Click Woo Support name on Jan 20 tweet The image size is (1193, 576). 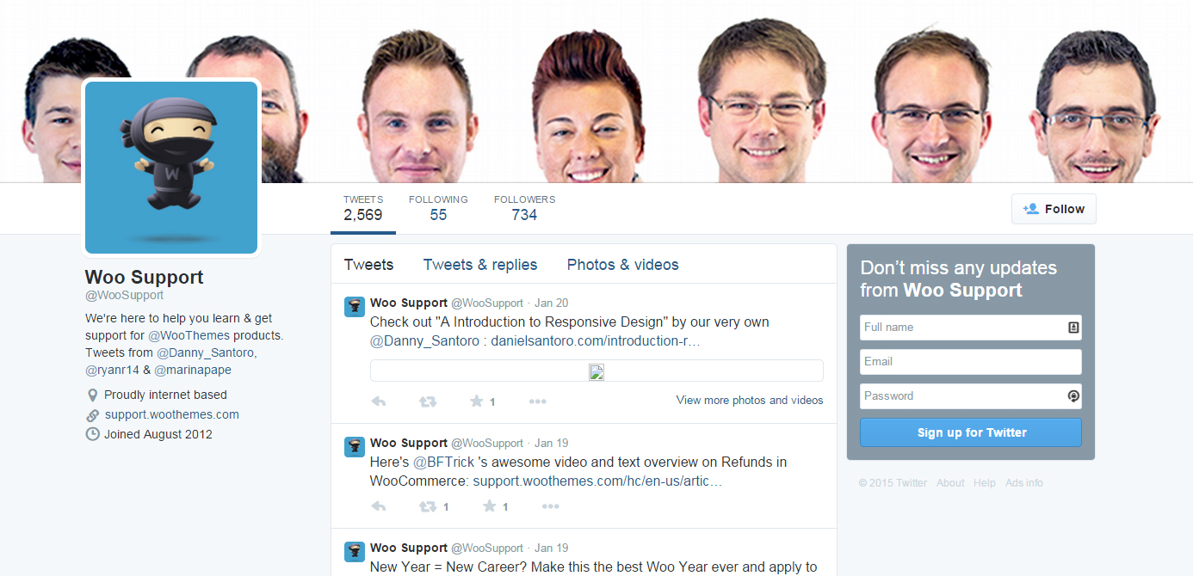click(x=409, y=303)
